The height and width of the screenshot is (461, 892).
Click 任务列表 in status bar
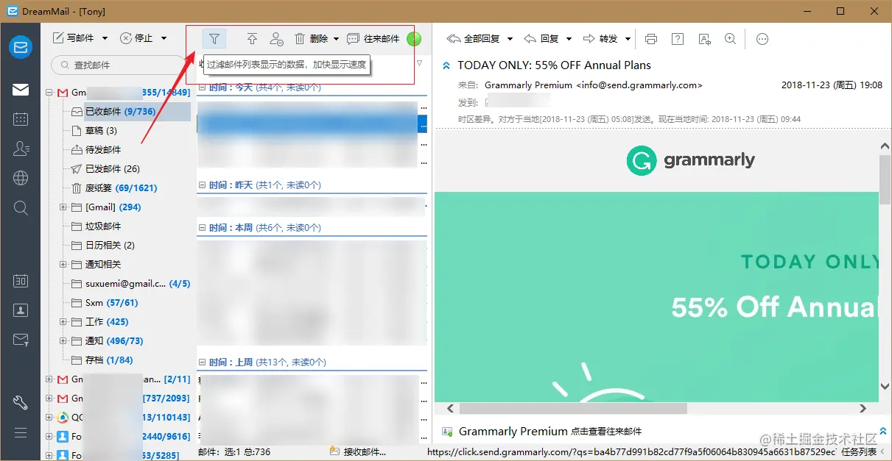(x=859, y=453)
